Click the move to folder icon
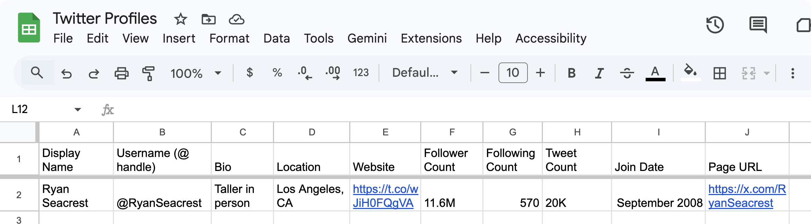 pyautogui.click(x=208, y=19)
